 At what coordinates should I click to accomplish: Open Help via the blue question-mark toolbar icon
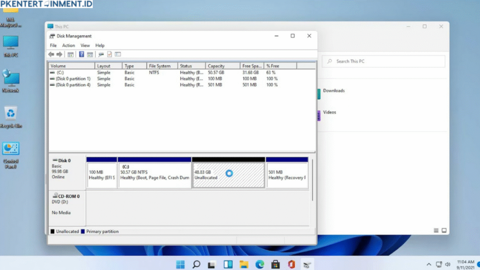point(81,54)
